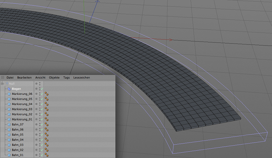
Task: Open the Lesezeichen menu
Action: (82, 78)
